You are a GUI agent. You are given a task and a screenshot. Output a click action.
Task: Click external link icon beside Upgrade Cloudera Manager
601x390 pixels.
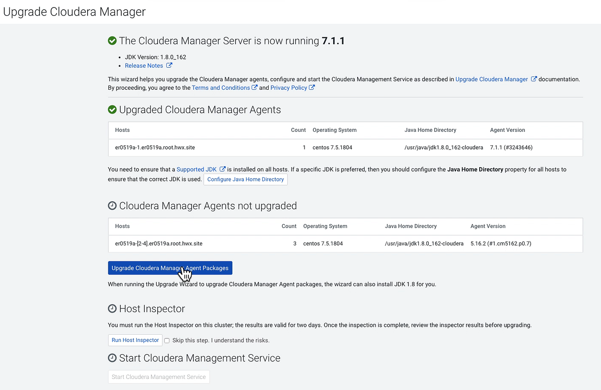tap(534, 79)
